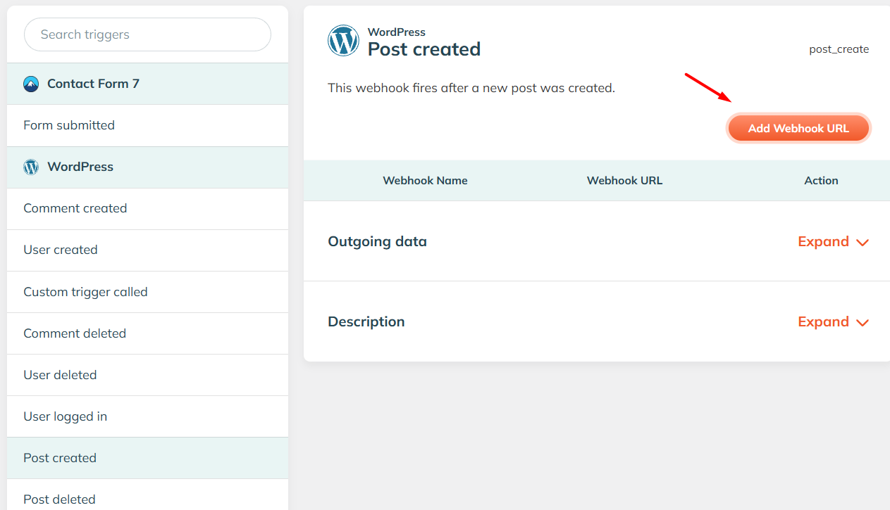890x510 pixels.
Task: Click the Add Webhook URL button
Action: (798, 127)
